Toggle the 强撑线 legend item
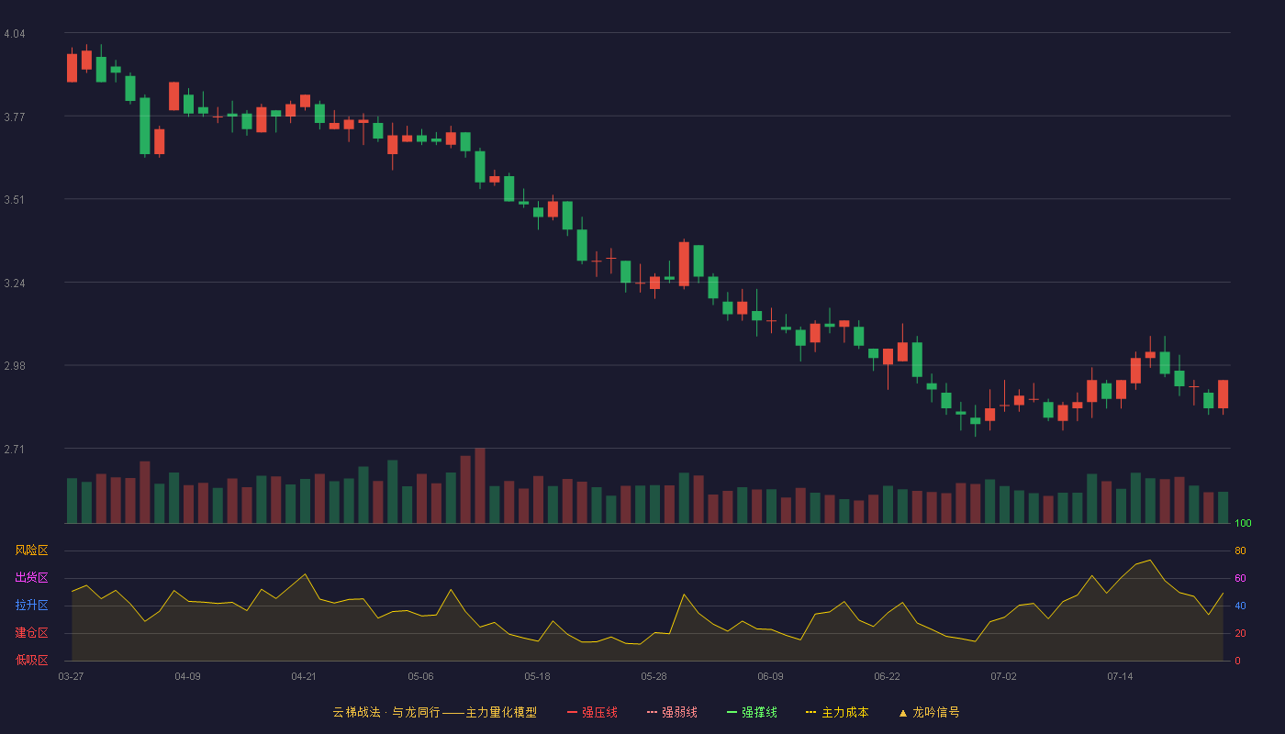 point(752,712)
